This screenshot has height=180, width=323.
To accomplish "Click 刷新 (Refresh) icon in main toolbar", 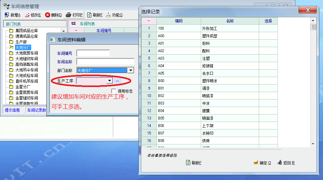I will (x=89, y=15).
